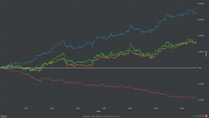Image resolution: width=209 pixels, height=118 pixels.
Task: Click the -$4,000.00 y-axis label
Action: [x=201, y=100]
